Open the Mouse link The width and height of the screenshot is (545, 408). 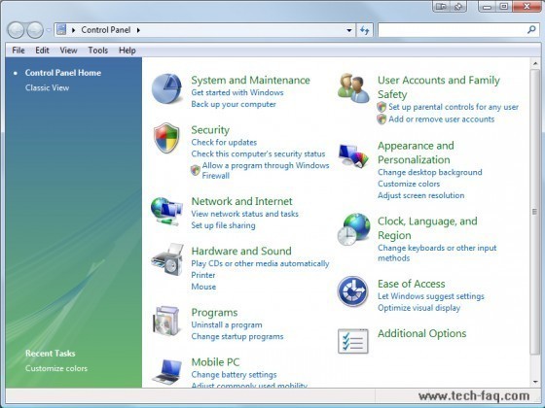click(x=203, y=287)
